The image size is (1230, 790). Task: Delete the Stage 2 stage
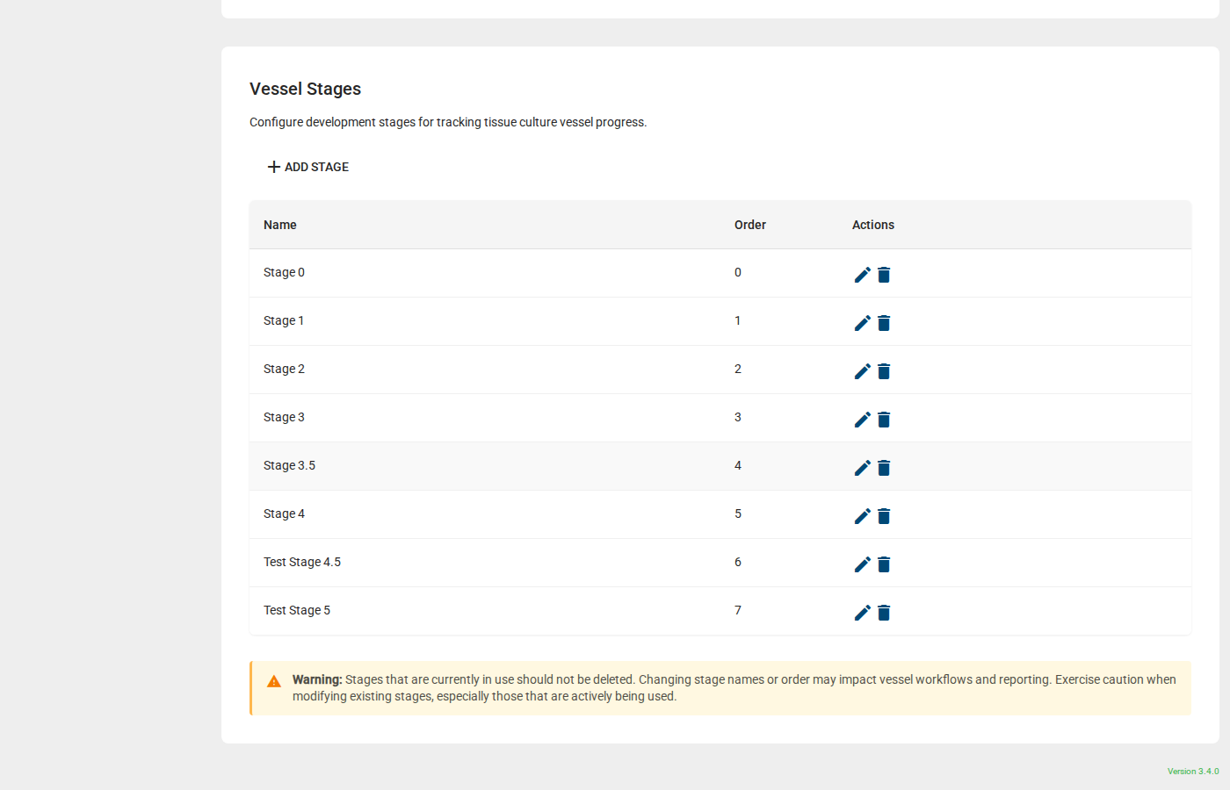tap(884, 370)
